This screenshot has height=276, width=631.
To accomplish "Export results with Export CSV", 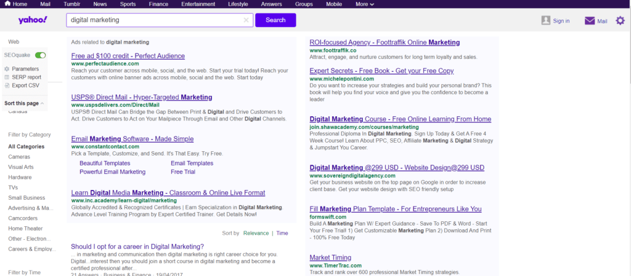I will click(25, 85).
